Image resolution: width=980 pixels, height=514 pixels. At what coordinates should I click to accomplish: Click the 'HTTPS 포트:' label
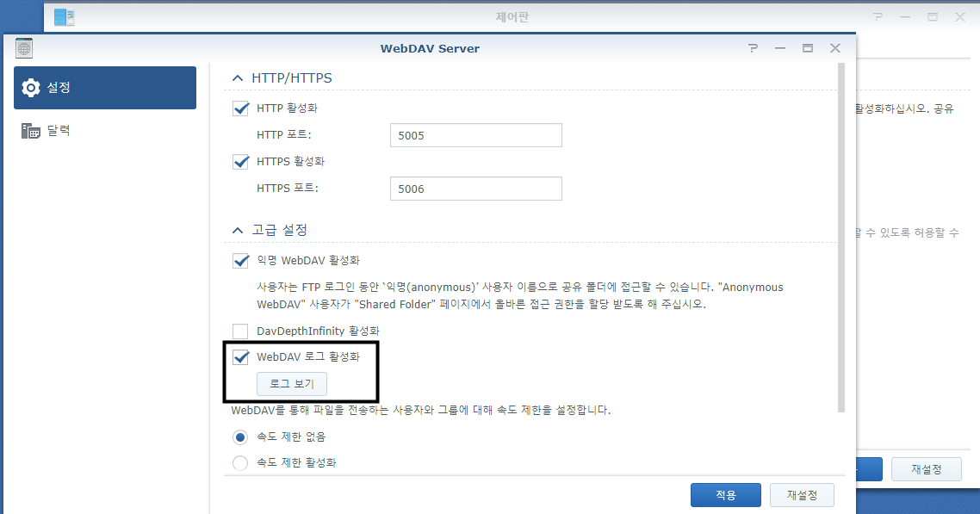288,188
